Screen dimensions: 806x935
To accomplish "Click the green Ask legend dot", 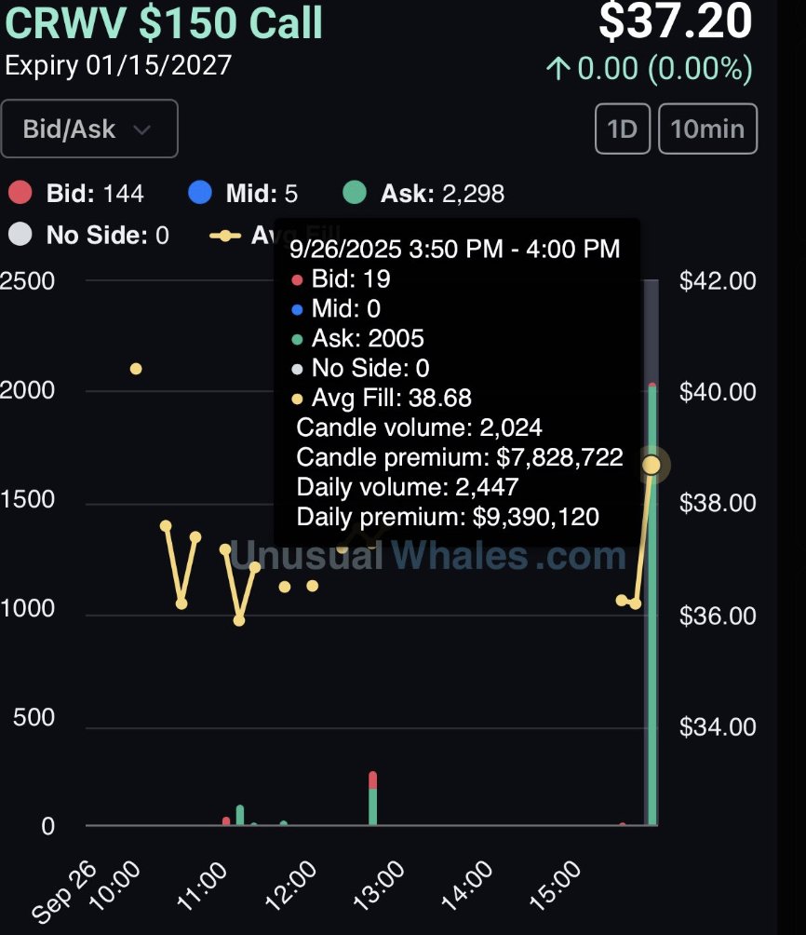I will coord(354,194).
